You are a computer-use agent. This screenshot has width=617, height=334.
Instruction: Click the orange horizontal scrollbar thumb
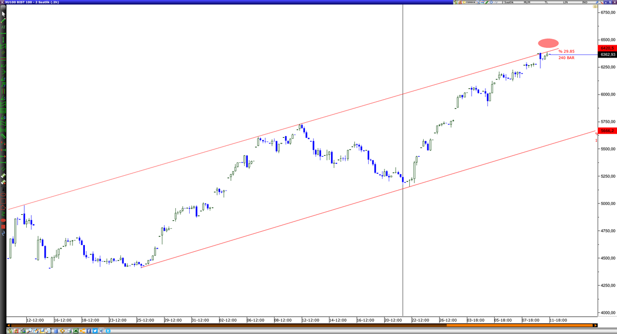tap(520, 325)
